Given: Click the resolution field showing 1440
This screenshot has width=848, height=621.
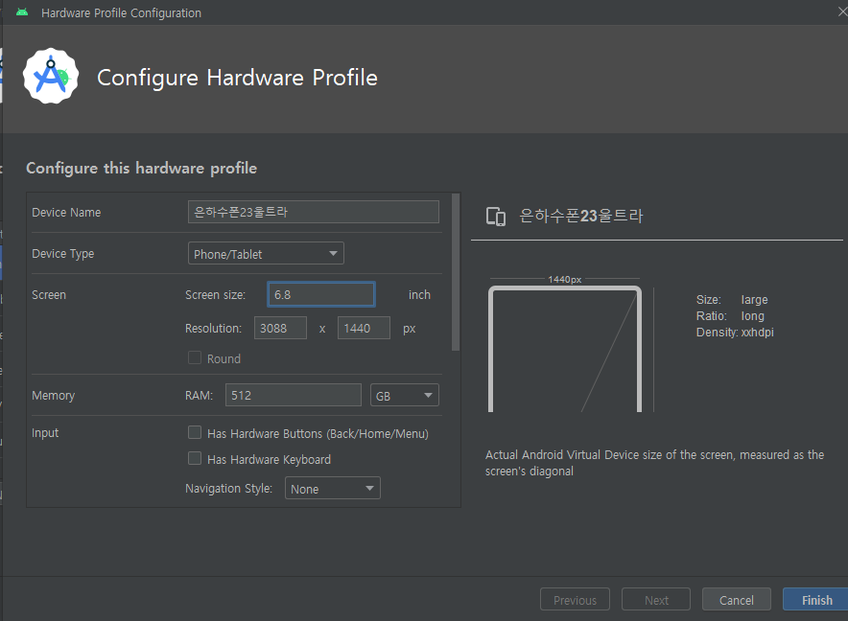Looking at the screenshot, I should point(364,328).
